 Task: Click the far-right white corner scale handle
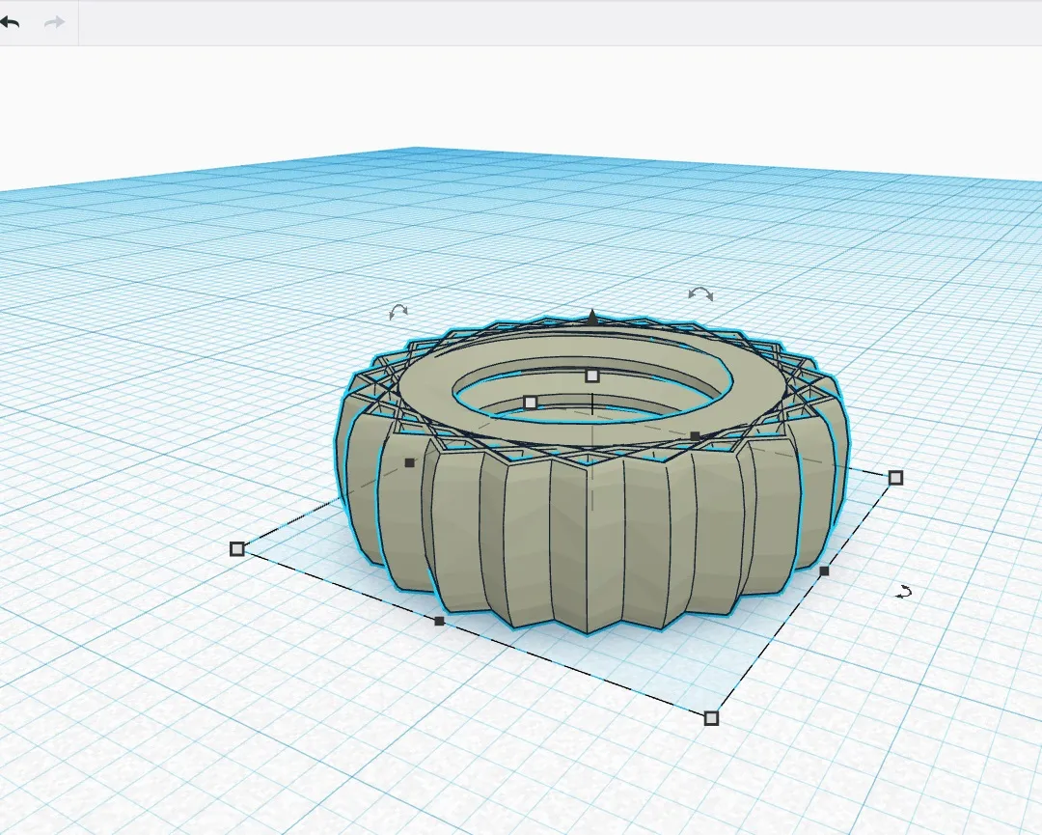(x=896, y=476)
